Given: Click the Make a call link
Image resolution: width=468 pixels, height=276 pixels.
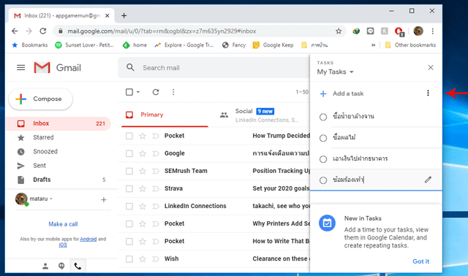Looking at the screenshot, I should point(63,224).
